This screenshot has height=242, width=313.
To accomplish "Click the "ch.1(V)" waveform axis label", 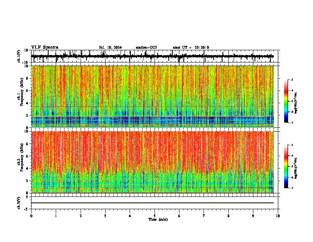I will tap(19, 56).
